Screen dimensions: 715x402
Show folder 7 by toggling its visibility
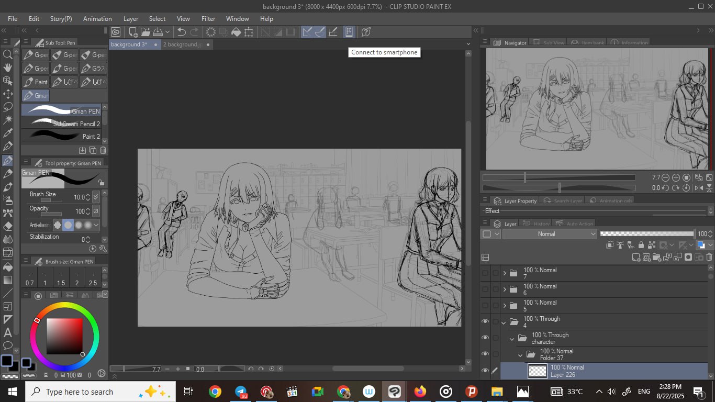click(485, 273)
